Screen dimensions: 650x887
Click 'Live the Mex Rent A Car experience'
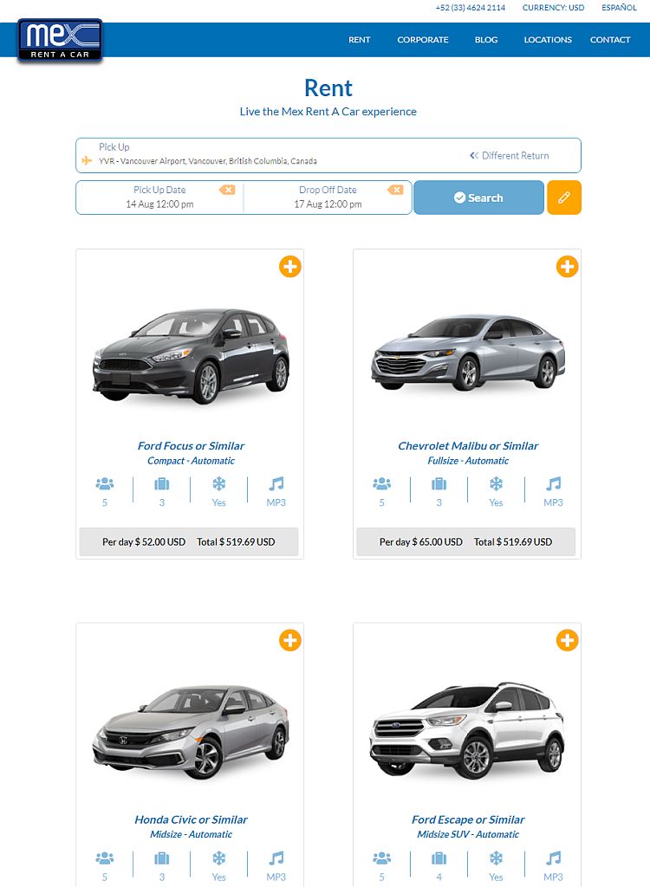coord(328,112)
